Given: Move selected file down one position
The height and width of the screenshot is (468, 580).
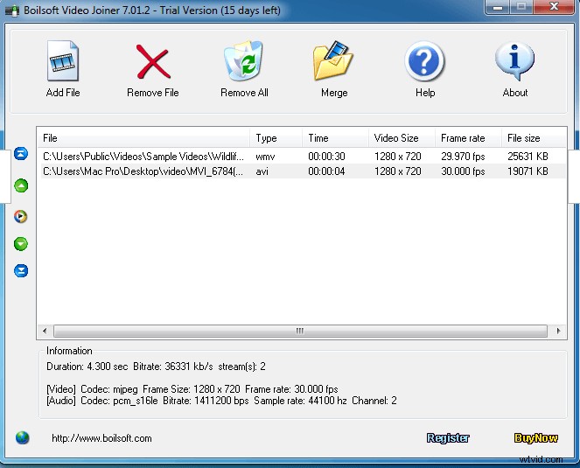Looking at the screenshot, I should [21, 244].
